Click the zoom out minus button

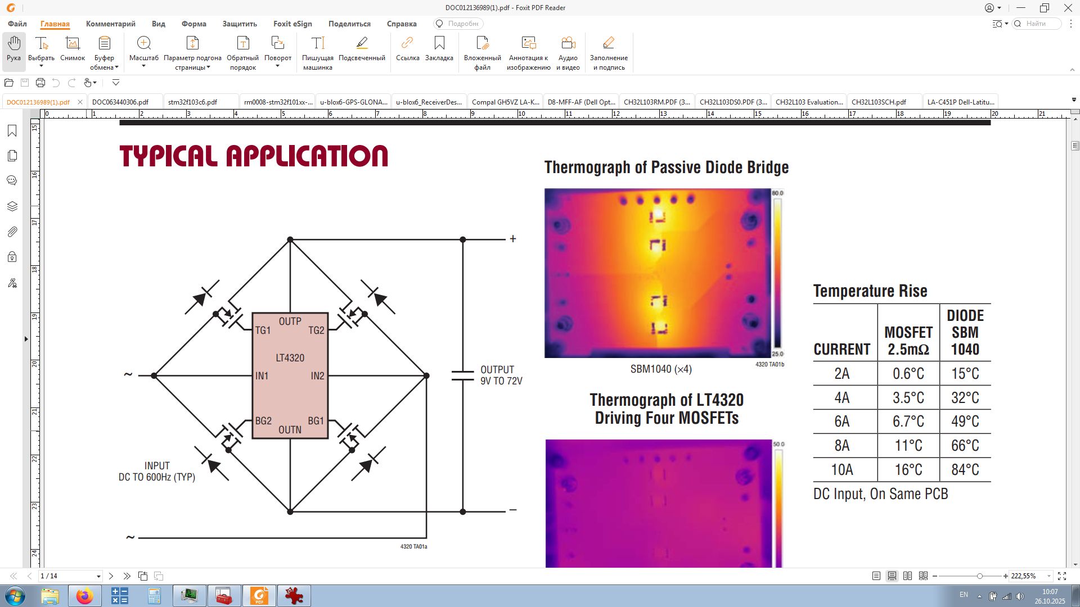(935, 576)
